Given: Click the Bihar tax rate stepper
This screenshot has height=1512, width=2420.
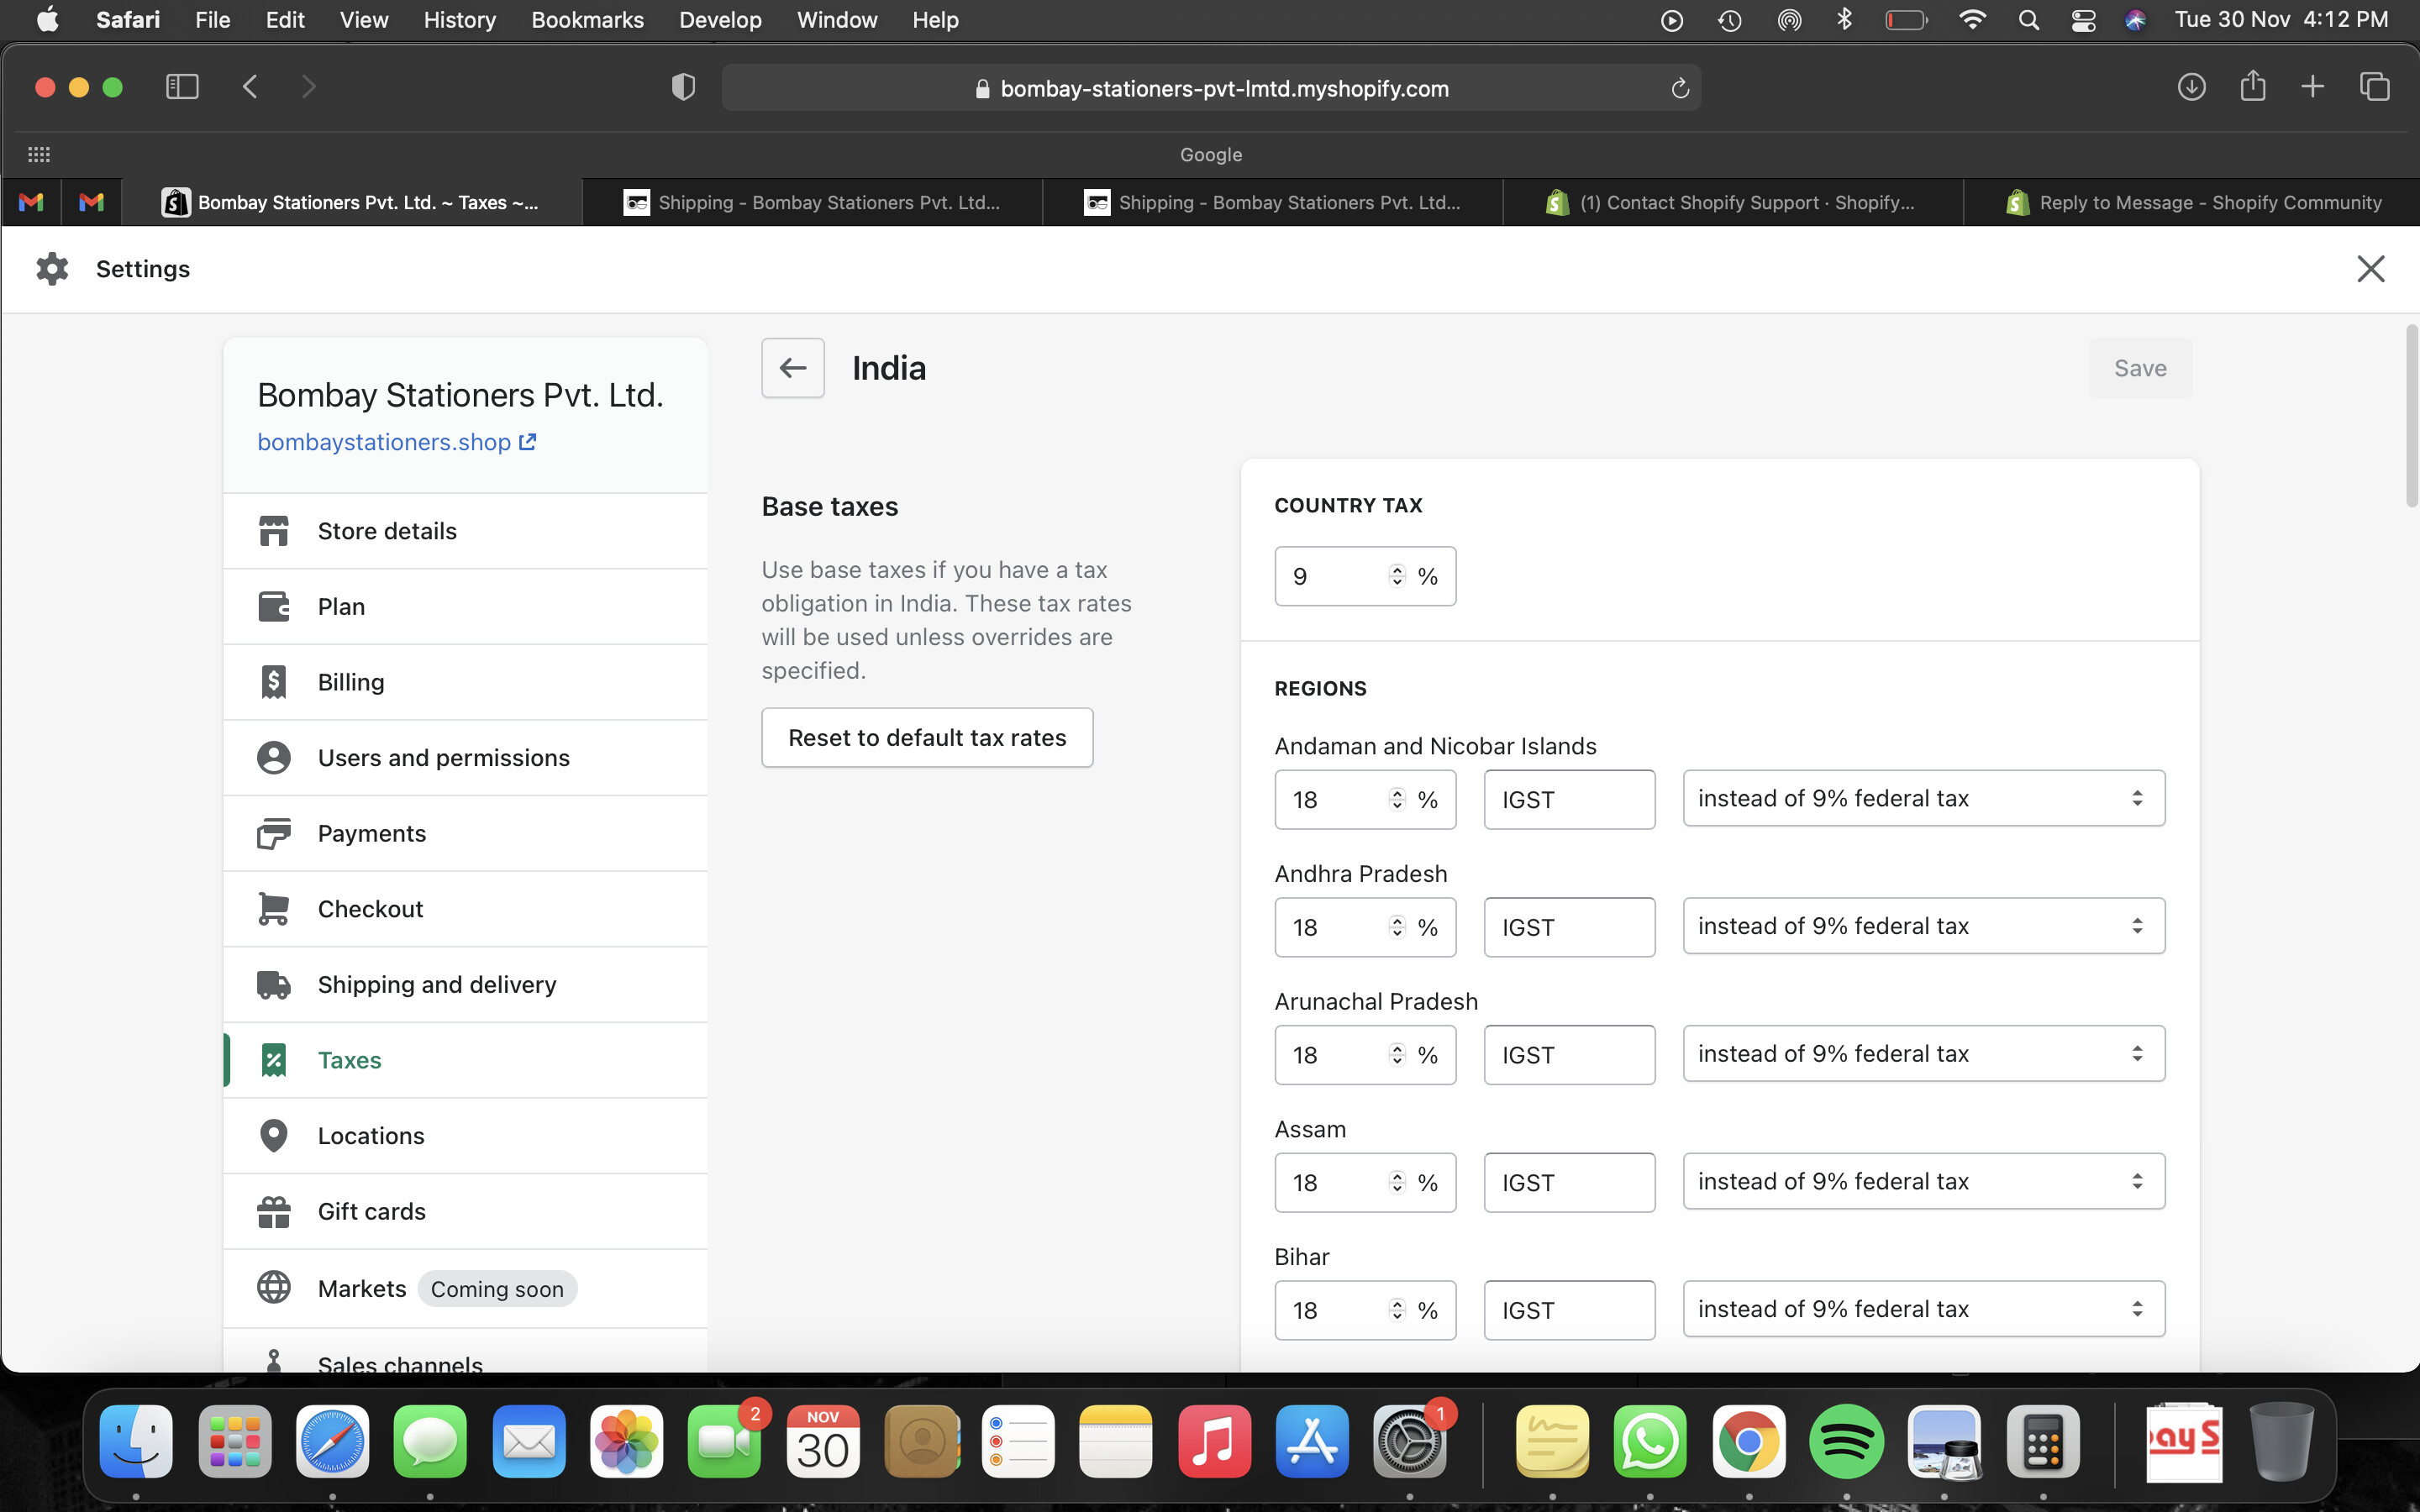Looking at the screenshot, I should (1397, 1310).
